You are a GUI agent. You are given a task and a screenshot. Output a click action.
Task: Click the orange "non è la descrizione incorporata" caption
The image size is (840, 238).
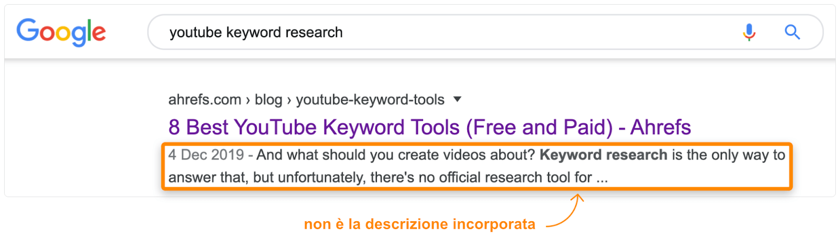point(419,224)
